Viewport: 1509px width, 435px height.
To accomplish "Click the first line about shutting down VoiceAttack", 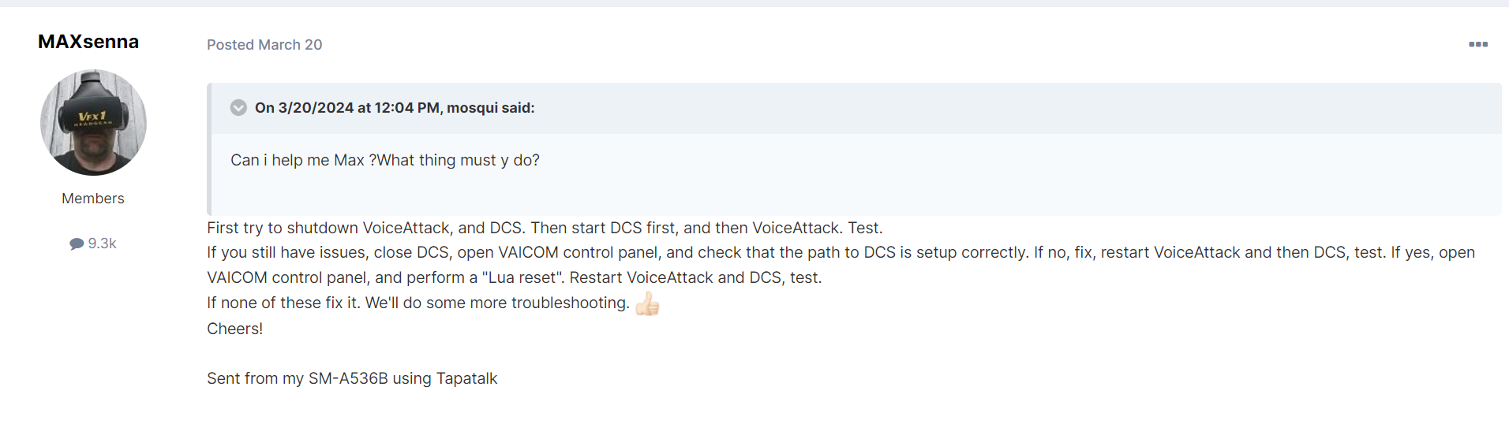I will 545,228.
